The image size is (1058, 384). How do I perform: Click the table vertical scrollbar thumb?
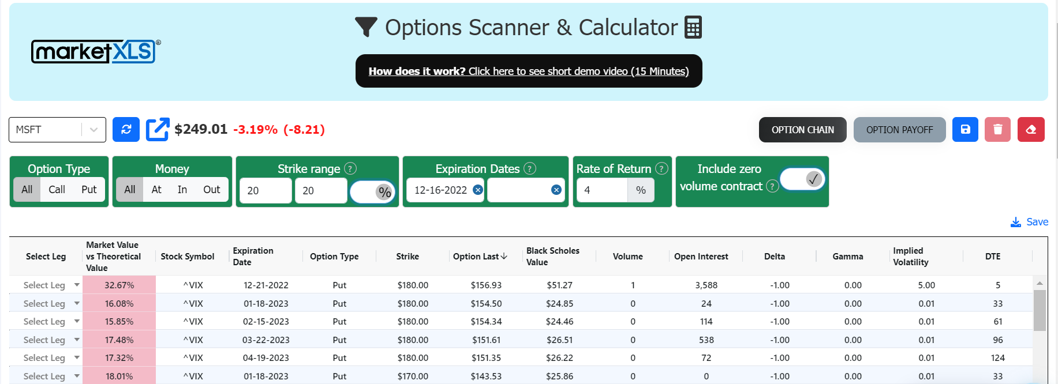[1040, 310]
